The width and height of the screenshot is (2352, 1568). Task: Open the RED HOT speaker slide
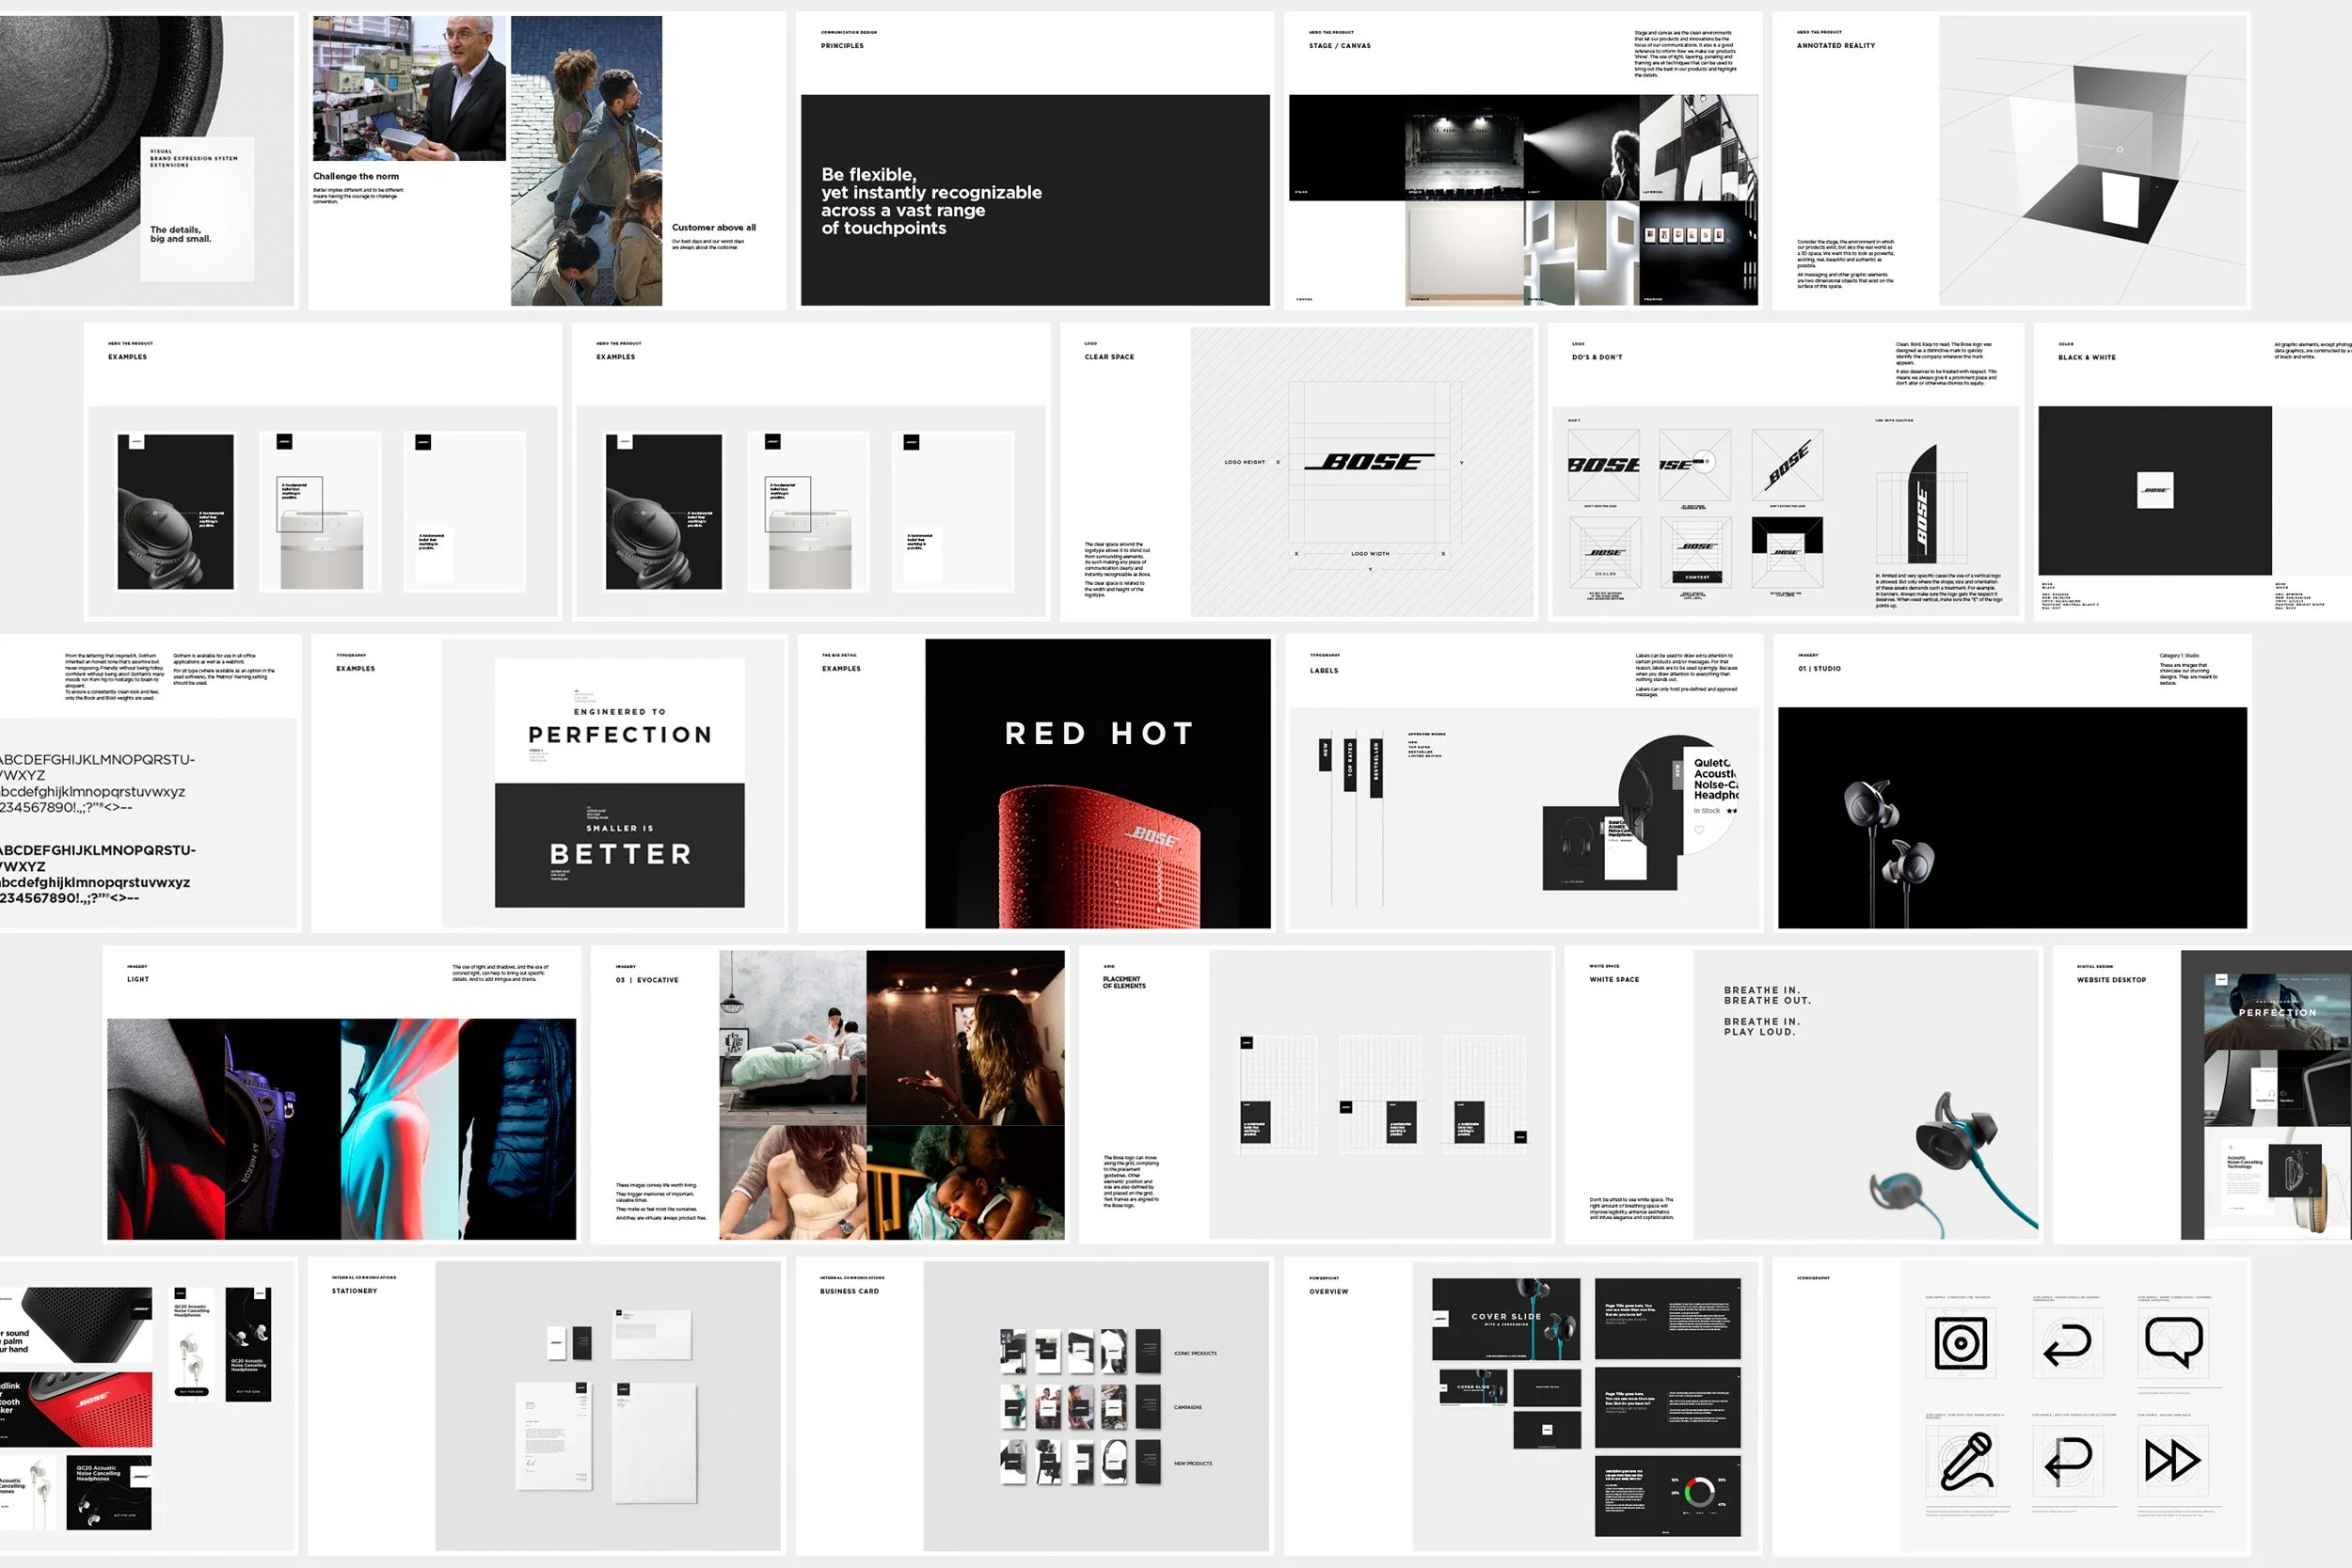(x=1097, y=783)
